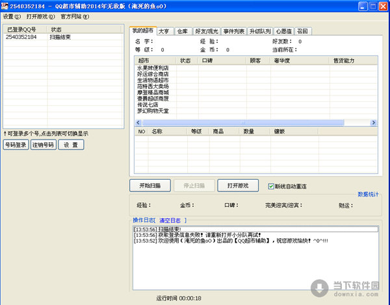
Task: Click the NO column header
Action: [142, 132]
